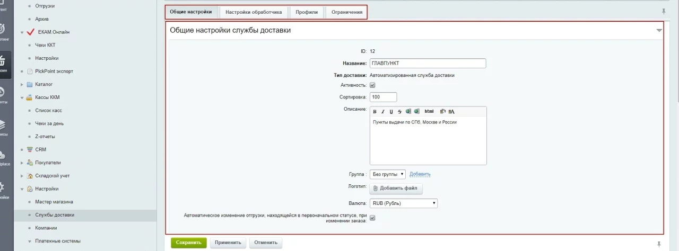This screenshot has width=679, height=251.
Task: Switch description editor to html mode
Action: tap(429, 112)
